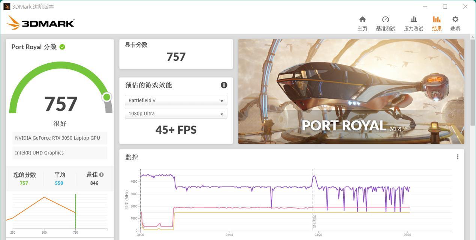
Task: Click the 平均 score 550
Action: (59, 183)
